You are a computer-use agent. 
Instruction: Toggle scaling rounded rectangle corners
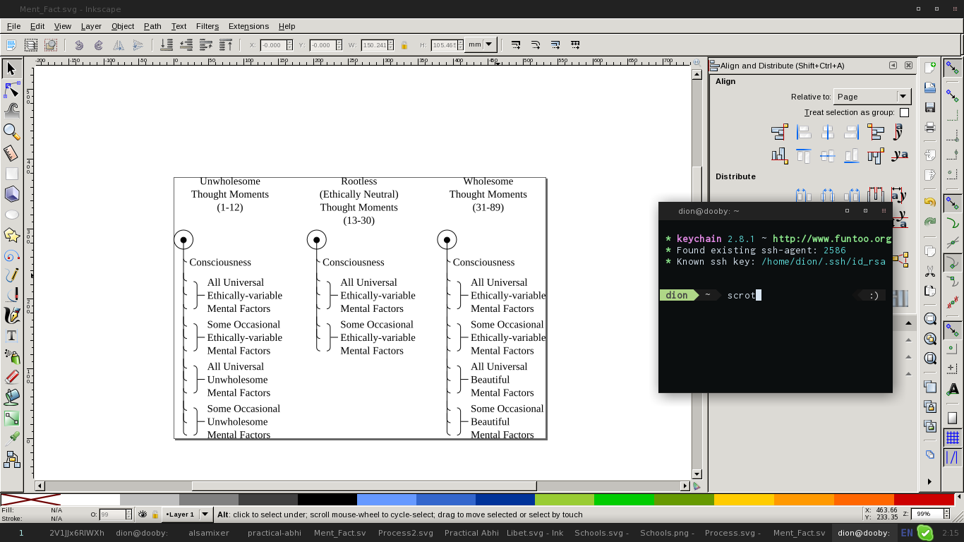tap(536, 44)
